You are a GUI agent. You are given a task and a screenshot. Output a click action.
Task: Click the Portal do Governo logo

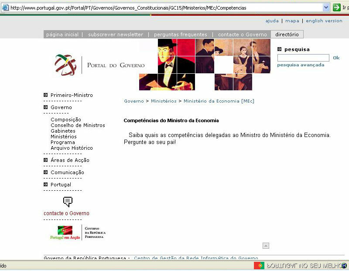(x=100, y=65)
